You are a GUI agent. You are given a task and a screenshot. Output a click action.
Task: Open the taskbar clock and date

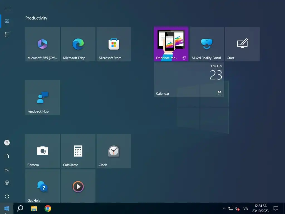260,208
